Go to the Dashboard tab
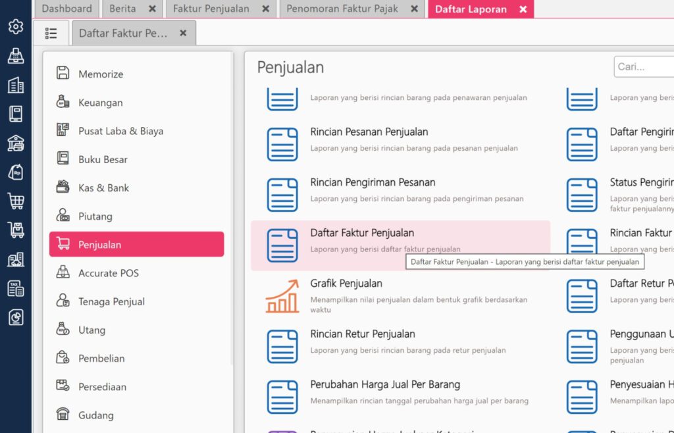This screenshot has height=433, width=674. click(66, 9)
